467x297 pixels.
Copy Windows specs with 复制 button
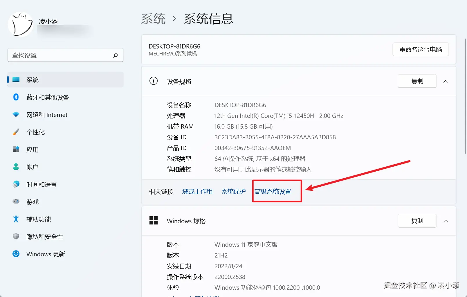point(417,221)
